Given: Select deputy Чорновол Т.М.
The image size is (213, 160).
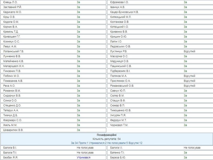Looking at the screenshot, I should tap(119, 125).
